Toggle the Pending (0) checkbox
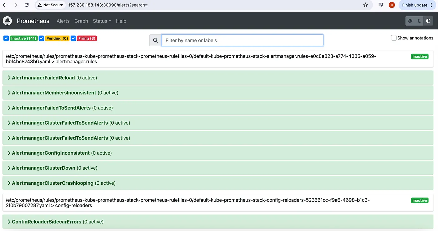Image resolution: width=438 pixels, height=231 pixels. tap(42, 38)
